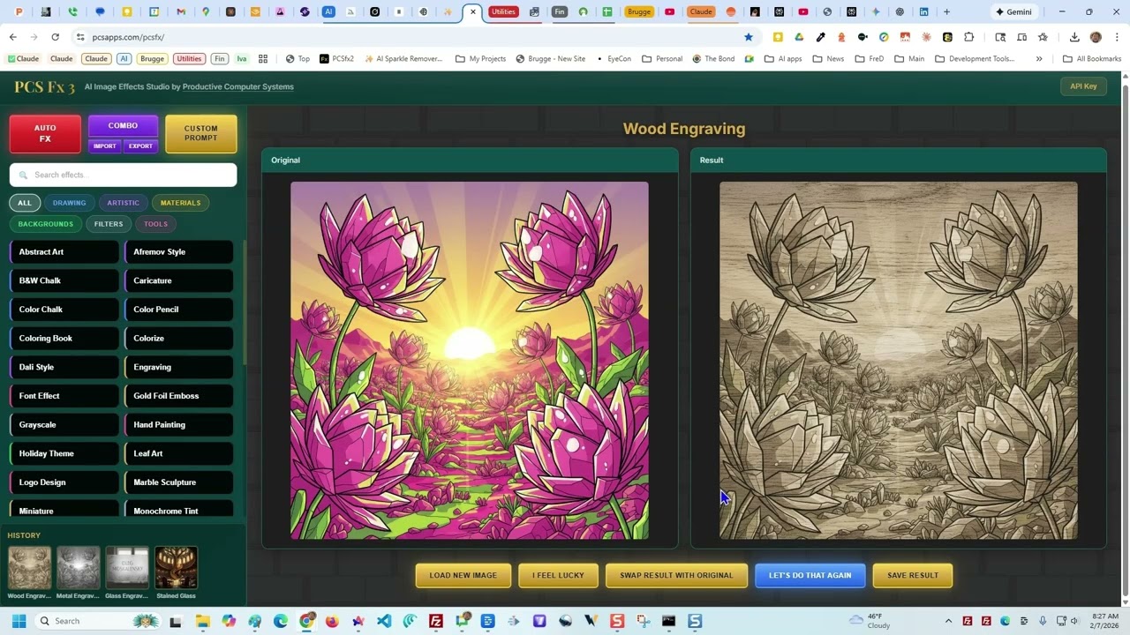Viewport: 1130px width, 635px height.
Task: Open the Chrome extensions puzzle icon
Action: pyautogui.click(x=968, y=37)
